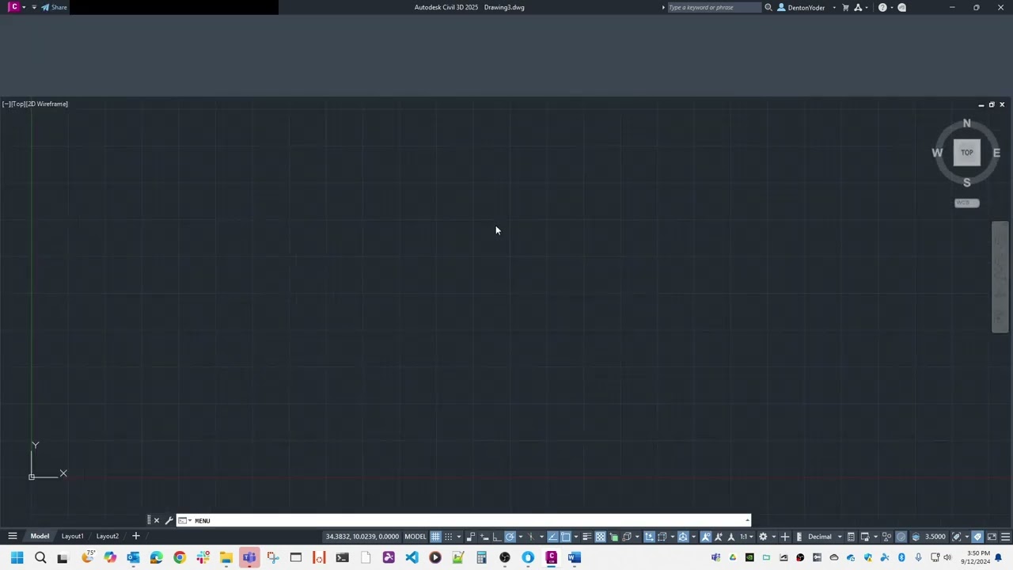
Task: Switch to the Layout1 tab
Action: (72, 536)
